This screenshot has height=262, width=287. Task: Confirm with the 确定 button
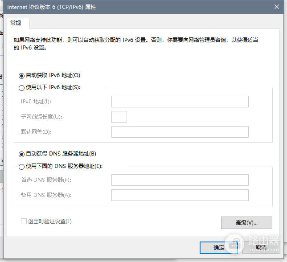pos(219,248)
